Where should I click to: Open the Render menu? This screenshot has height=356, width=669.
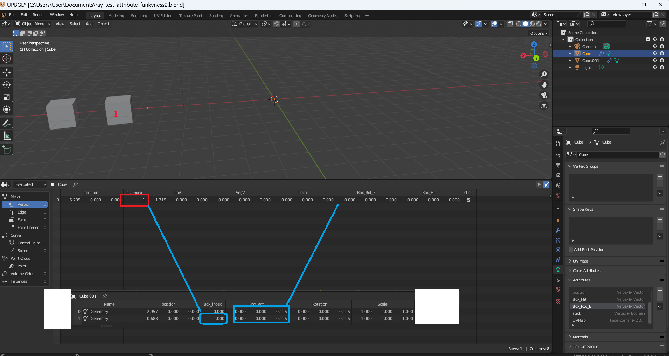pos(39,15)
